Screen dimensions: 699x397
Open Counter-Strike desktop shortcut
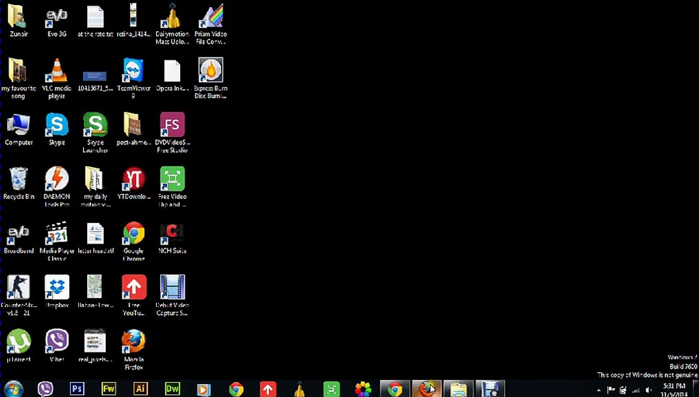click(x=18, y=296)
